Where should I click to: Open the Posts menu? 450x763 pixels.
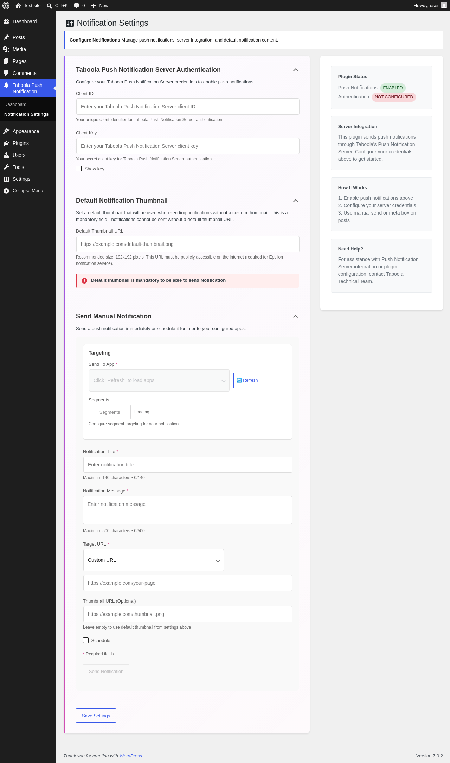coord(28,37)
